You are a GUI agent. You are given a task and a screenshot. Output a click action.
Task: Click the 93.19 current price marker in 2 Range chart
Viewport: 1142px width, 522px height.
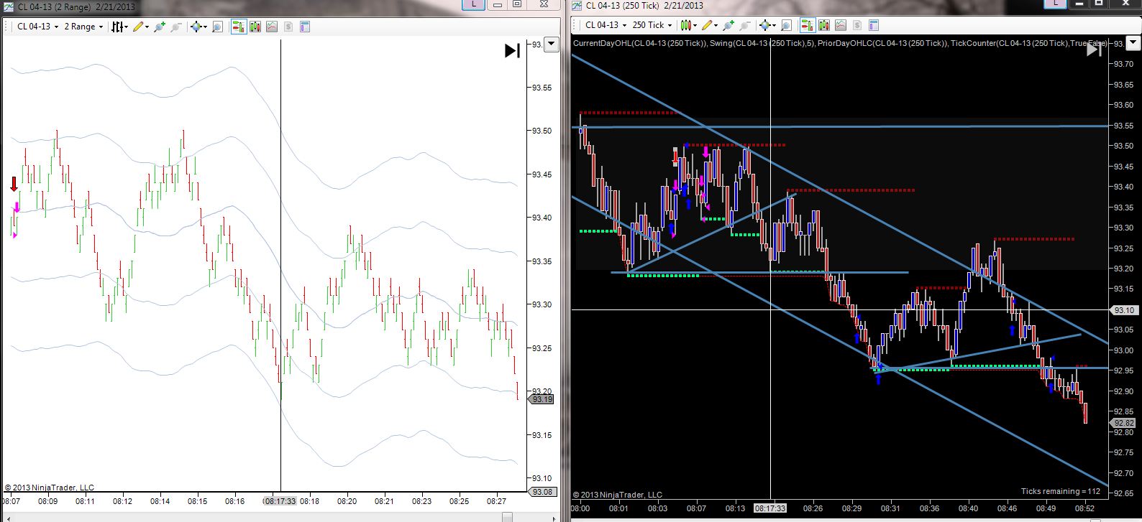coord(542,399)
